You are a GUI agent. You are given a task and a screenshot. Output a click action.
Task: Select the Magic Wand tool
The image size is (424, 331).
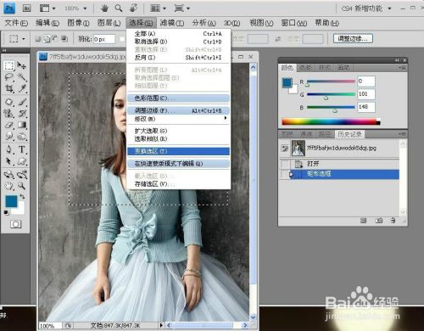point(22,77)
